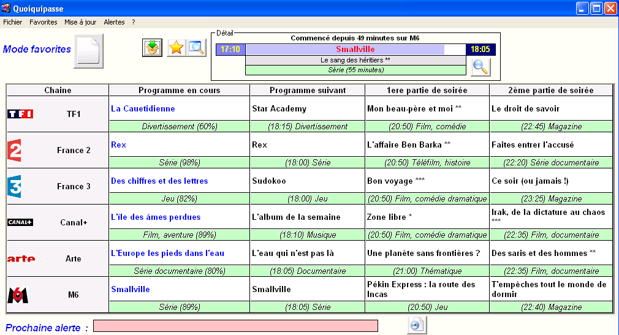This screenshot has width=619, height=335.
Task: Select Irak, de la dictature au chaos
Action: pos(551,217)
